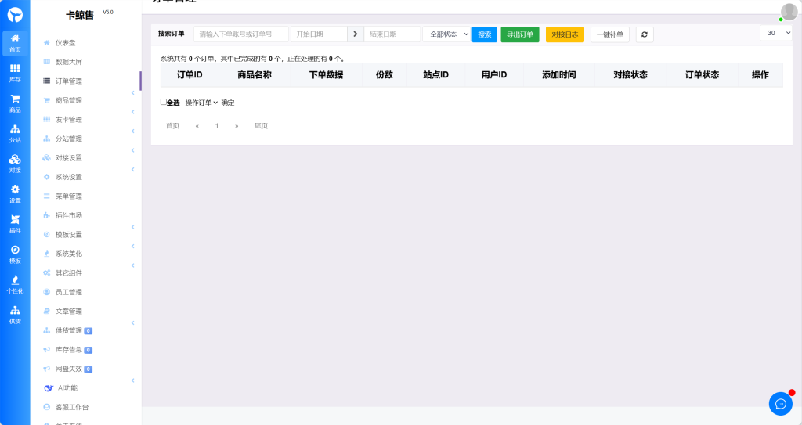Click the » next page link

(237, 126)
